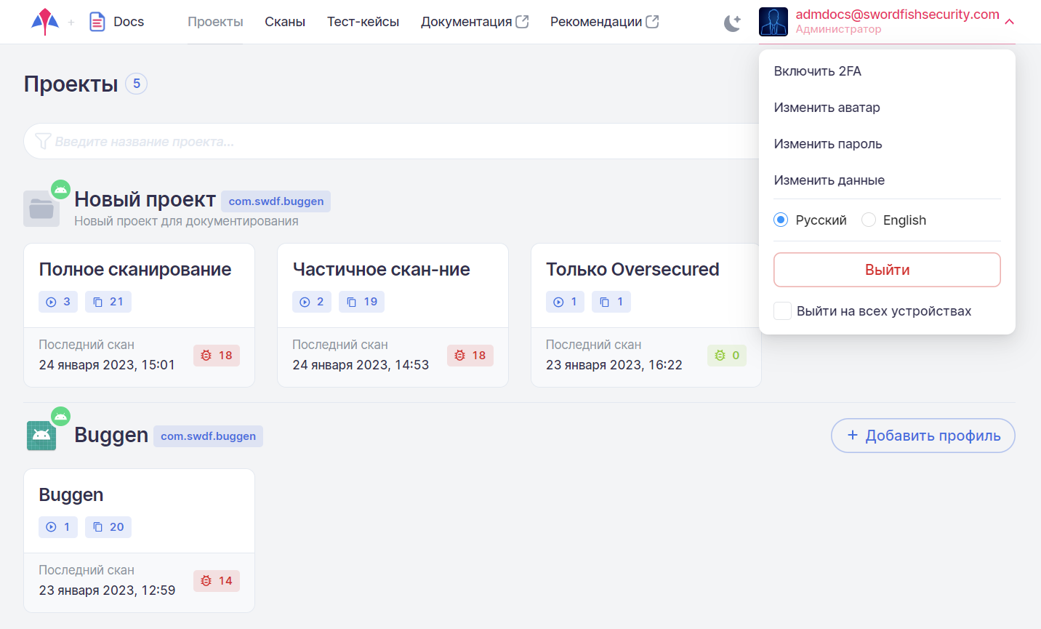
Task: Click the Swordfish app logo icon
Action: pos(45,22)
